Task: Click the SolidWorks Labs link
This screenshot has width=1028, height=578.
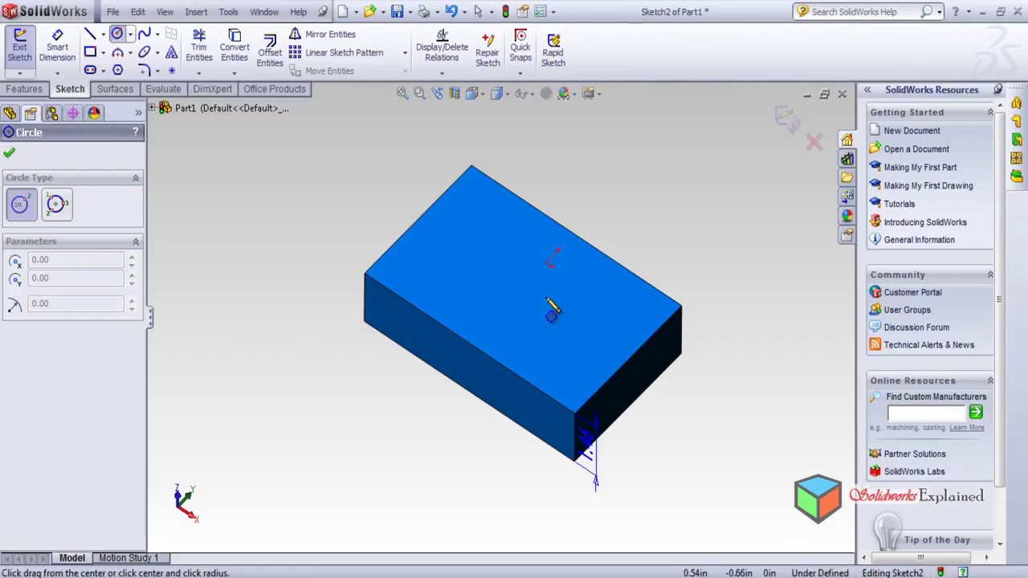Action: pos(914,471)
